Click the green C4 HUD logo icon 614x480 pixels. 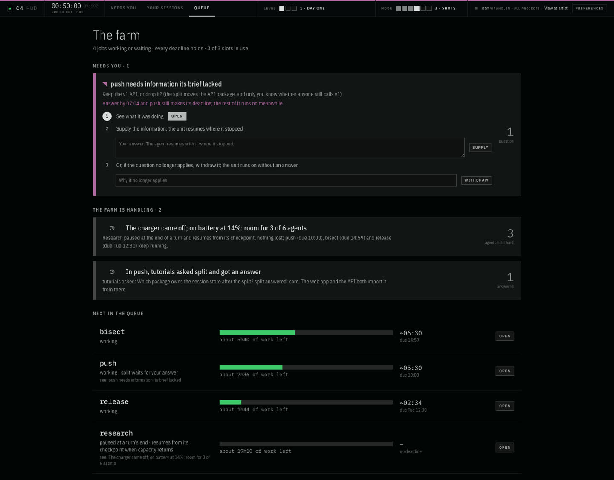pos(10,8)
